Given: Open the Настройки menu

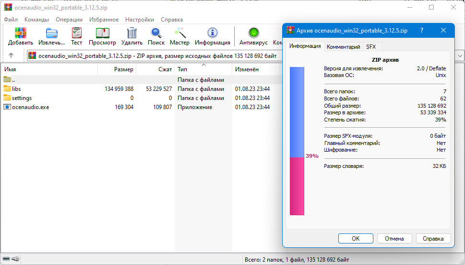Looking at the screenshot, I should click(140, 20).
